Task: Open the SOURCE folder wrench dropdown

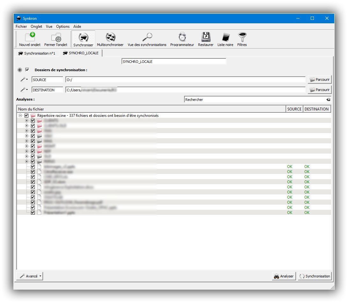Action: click(24, 80)
